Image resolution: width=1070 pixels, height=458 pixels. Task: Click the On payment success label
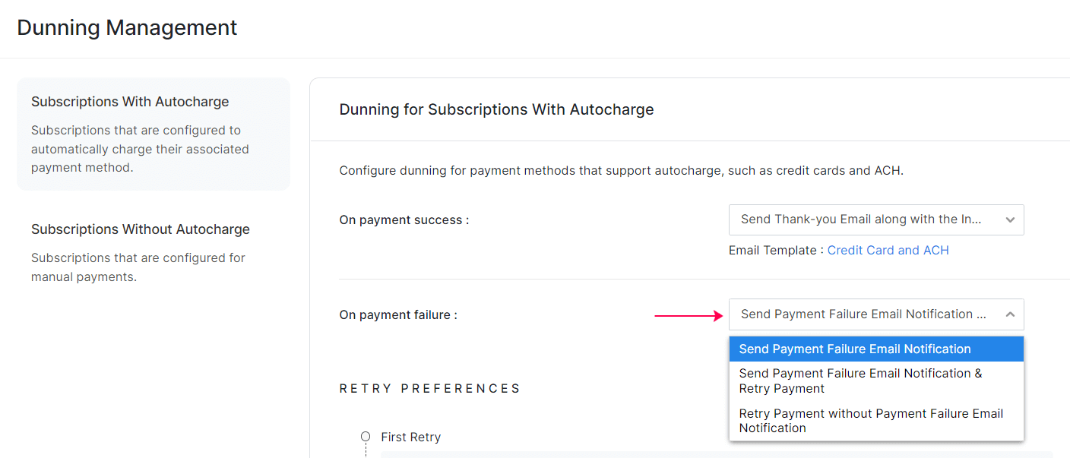(x=404, y=220)
